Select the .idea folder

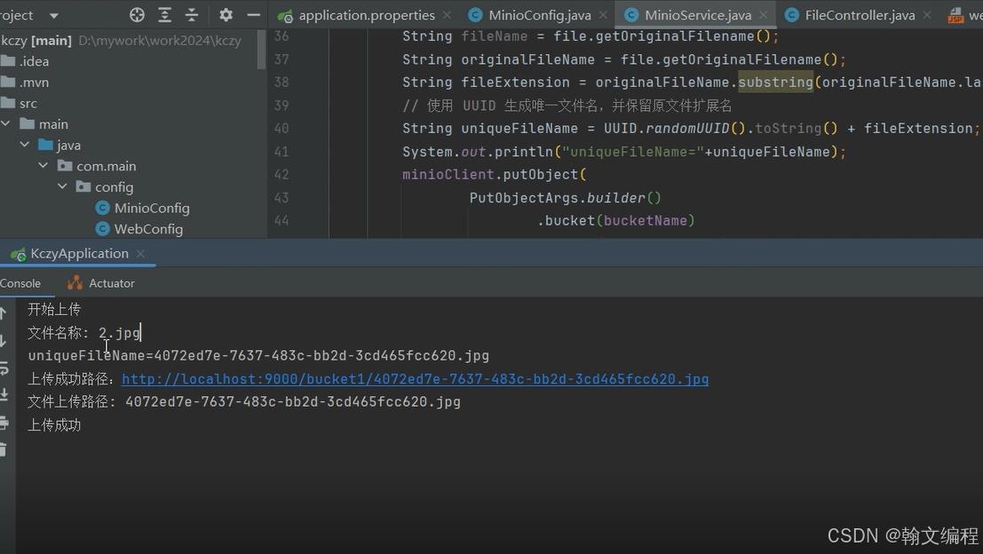point(25,61)
